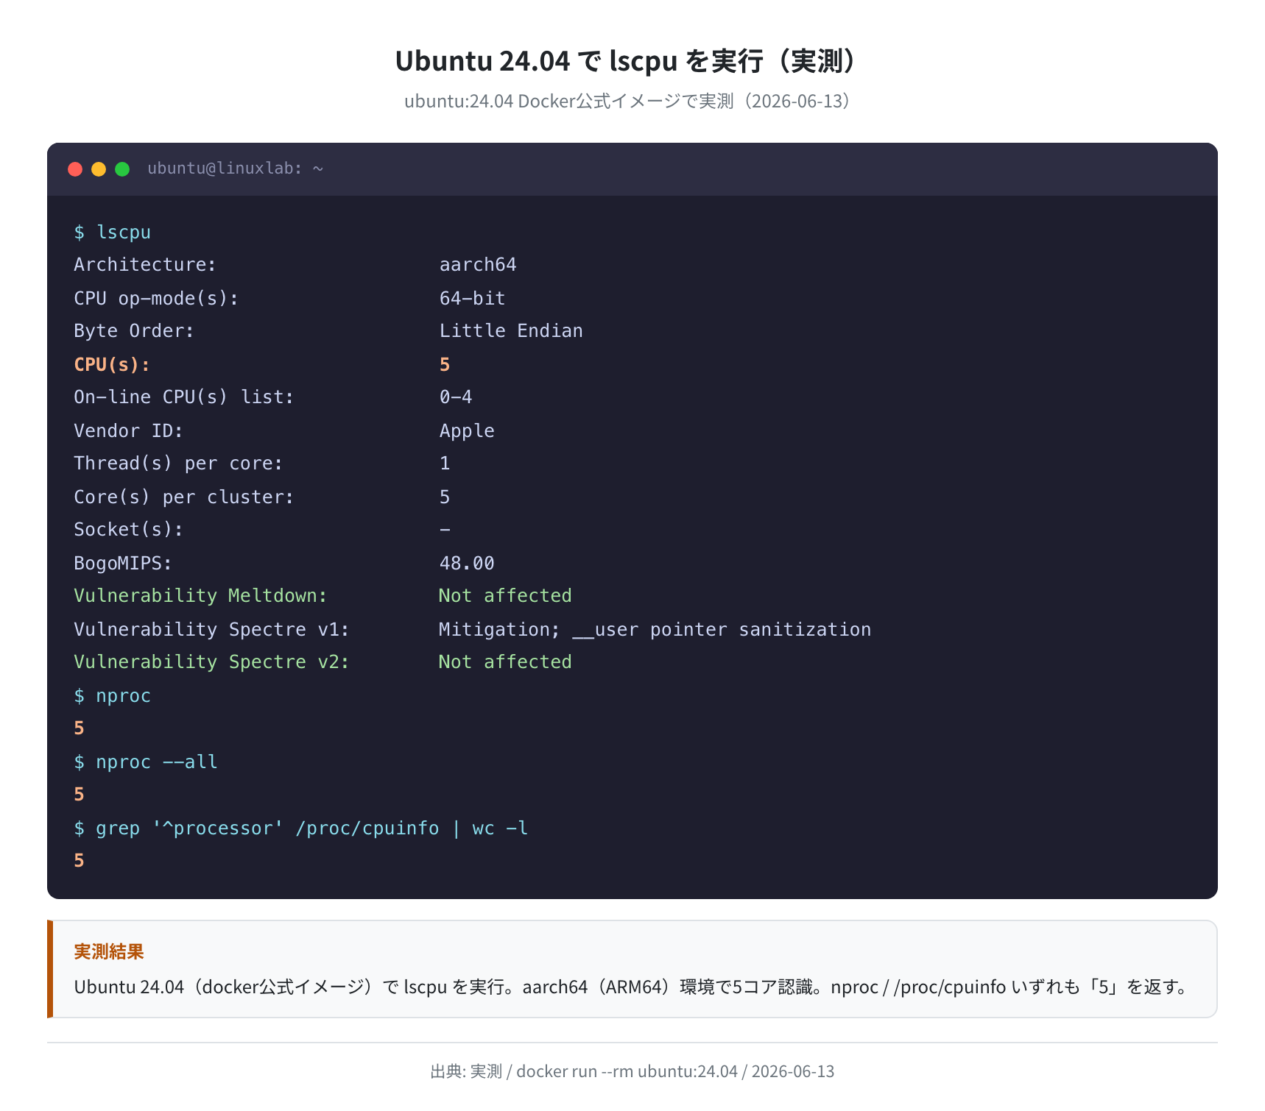The height and width of the screenshot is (1111, 1265).
Task: Select 'Not affected' in the Spectre v2 row
Action: point(505,662)
